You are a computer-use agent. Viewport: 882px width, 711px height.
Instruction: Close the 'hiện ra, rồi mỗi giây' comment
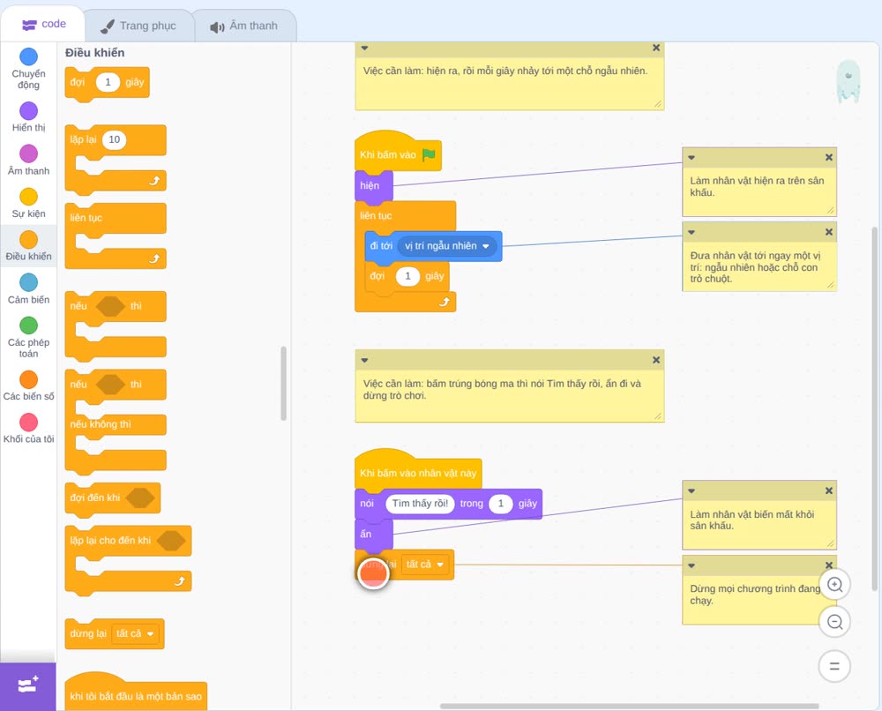656,48
